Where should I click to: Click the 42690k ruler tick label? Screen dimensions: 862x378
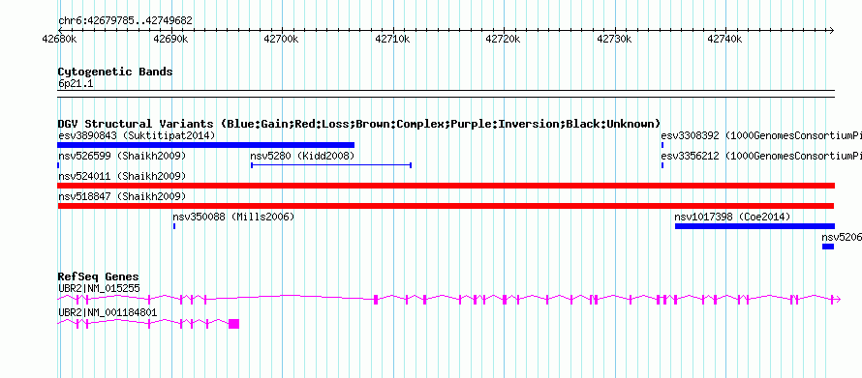click(x=170, y=40)
